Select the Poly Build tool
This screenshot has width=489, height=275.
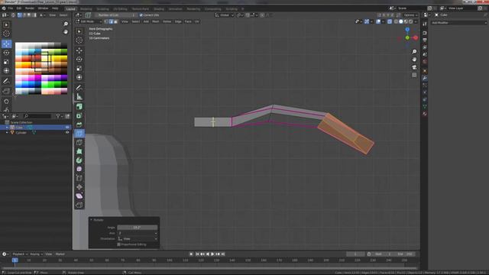pos(79,151)
